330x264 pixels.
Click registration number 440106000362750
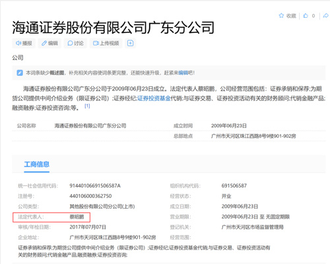(x=90, y=196)
